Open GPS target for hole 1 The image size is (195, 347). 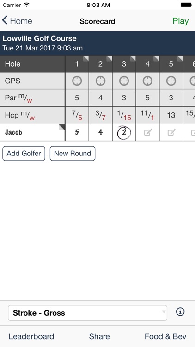coord(77,81)
